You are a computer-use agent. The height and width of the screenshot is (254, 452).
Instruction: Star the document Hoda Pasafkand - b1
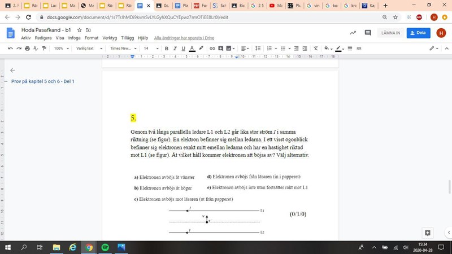80,29
